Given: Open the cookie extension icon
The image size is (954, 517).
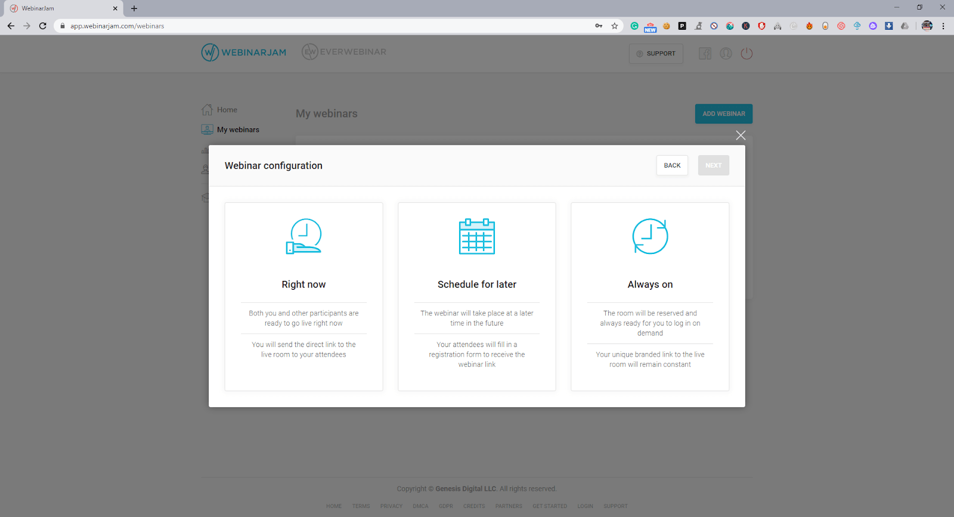Looking at the screenshot, I should pos(667,26).
